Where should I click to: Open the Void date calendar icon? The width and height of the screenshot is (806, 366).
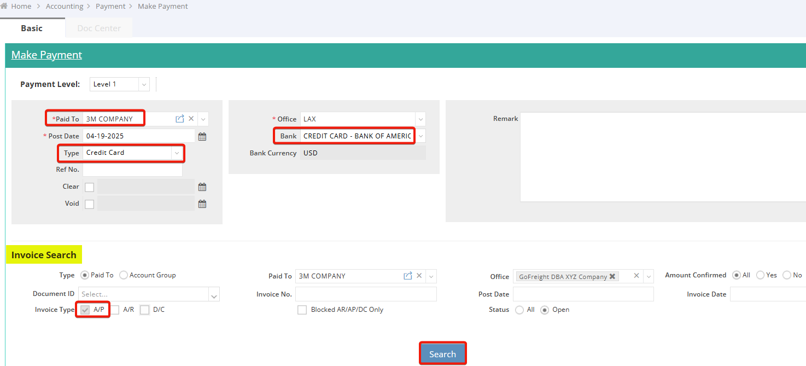[x=202, y=204]
